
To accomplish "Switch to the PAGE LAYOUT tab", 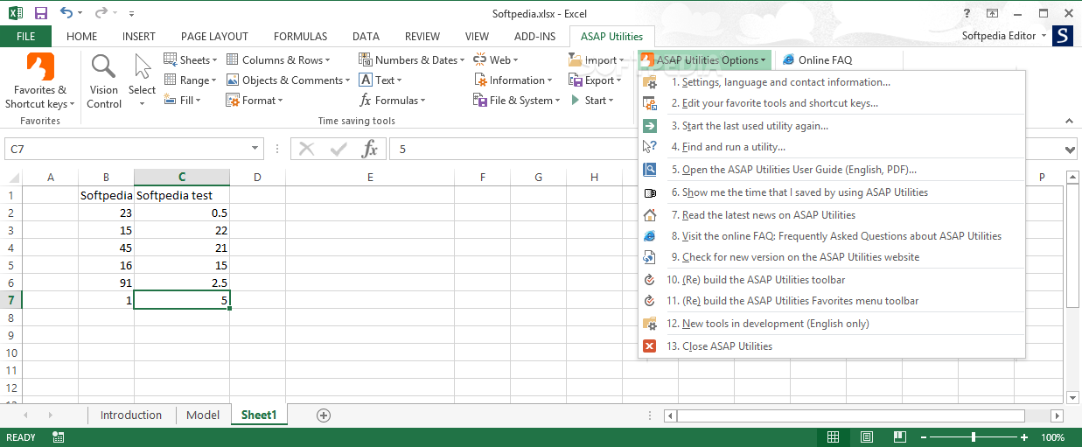I will pos(214,37).
